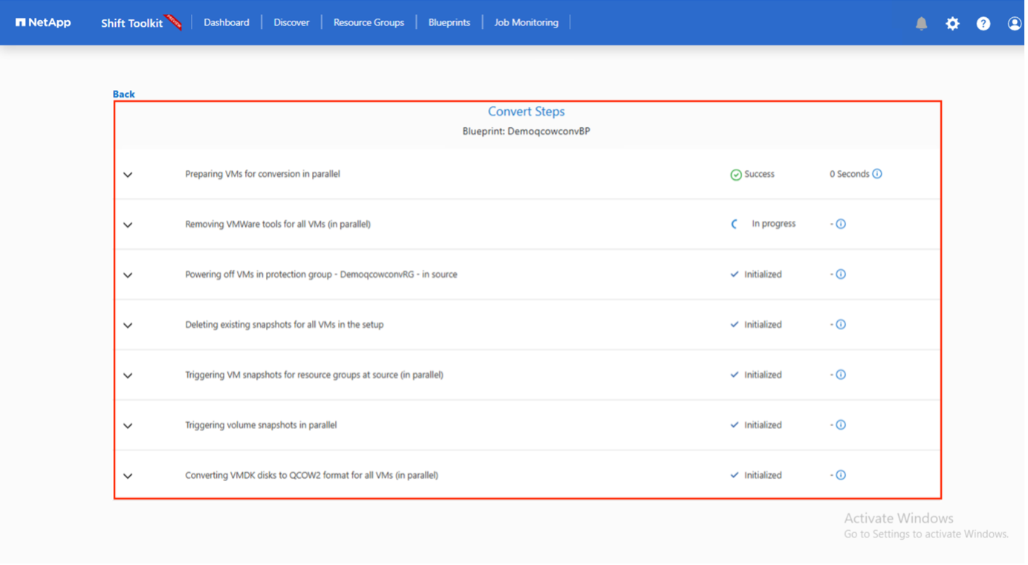Click 'Triggering volume snapshots in parallel' text

262,426
